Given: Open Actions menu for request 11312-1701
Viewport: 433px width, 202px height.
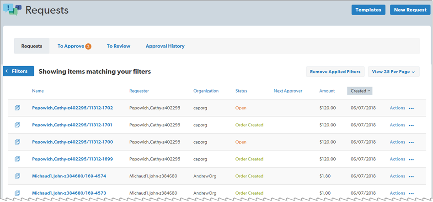Looking at the screenshot, I should click(397, 125).
